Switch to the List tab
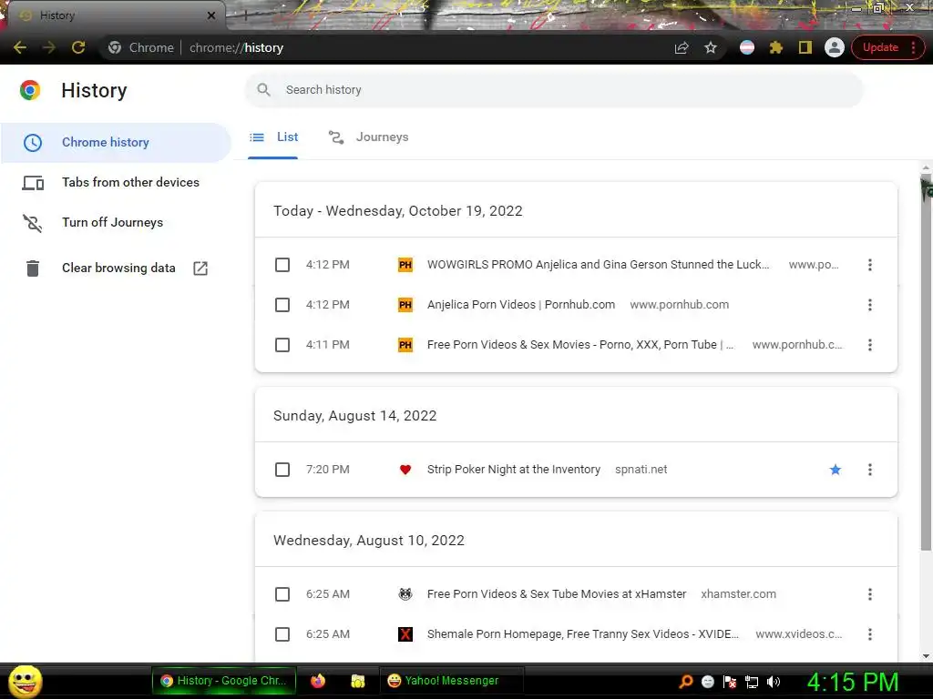Viewport: 933px width, 699px height. [273, 137]
